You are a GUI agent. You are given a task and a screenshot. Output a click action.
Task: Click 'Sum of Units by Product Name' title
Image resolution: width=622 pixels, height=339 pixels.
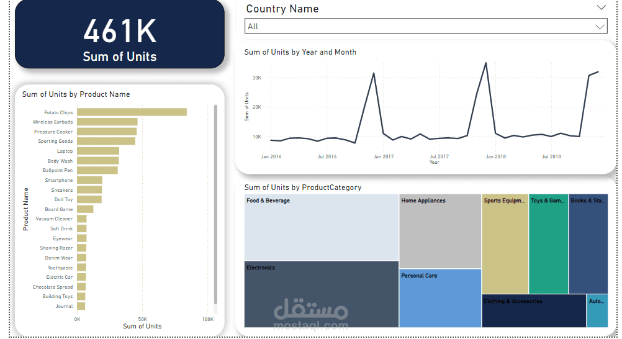(76, 94)
